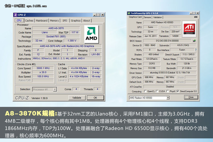Enable the PhysX checkbox
Viewport: 213px width, 142px height.
[168, 91]
